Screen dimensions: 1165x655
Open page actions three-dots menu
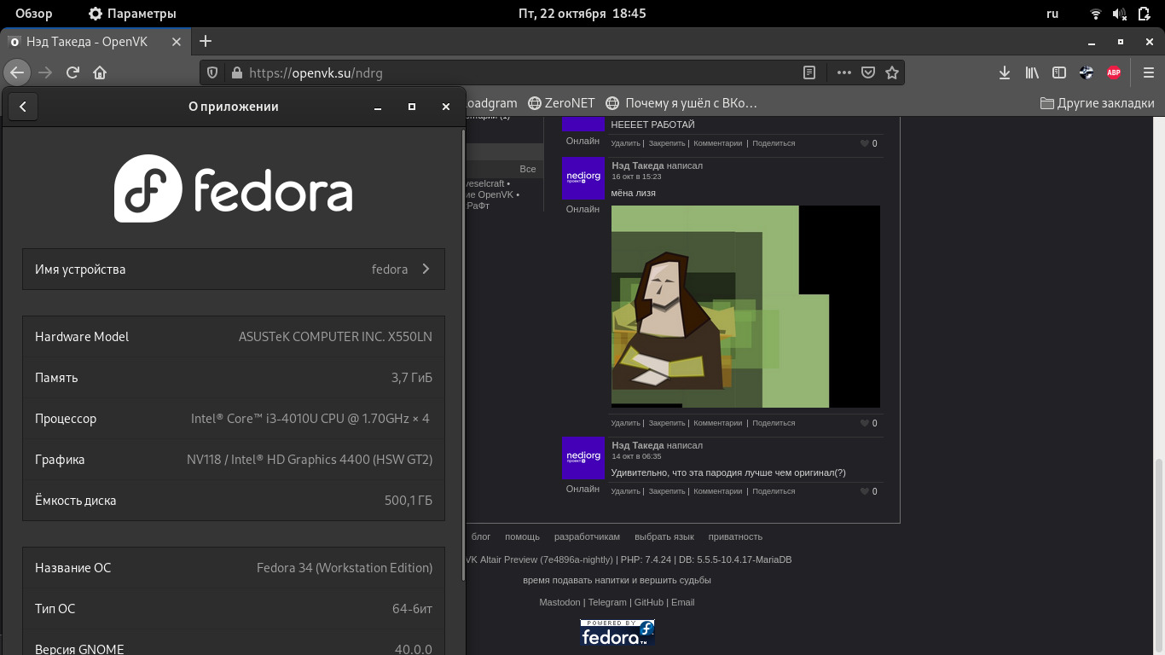844,72
